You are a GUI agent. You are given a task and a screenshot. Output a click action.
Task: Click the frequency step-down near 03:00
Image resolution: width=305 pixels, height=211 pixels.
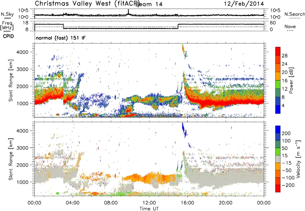[x=63, y=26]
